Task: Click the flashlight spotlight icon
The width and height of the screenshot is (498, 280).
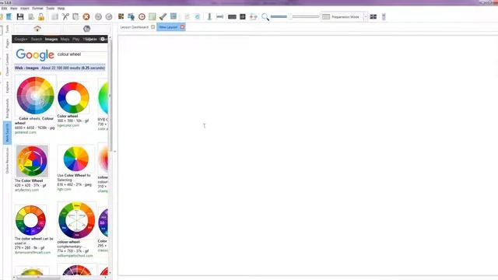Action: pyautogui.click(x=163, y=16)
